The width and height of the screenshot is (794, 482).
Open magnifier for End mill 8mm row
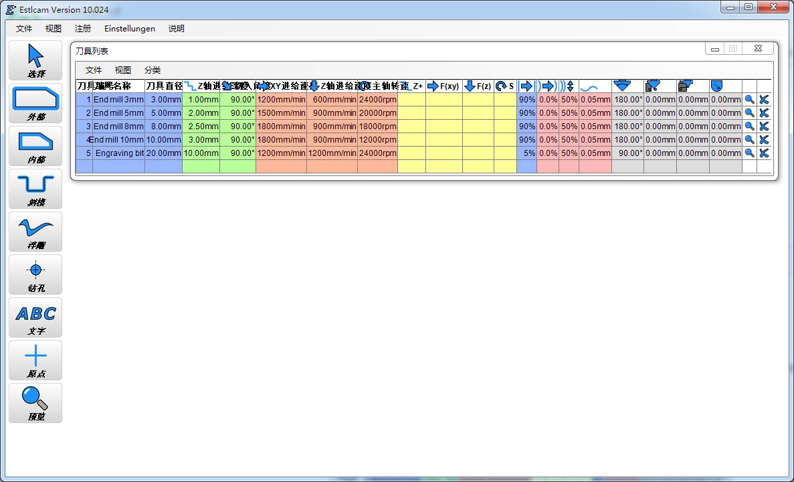pos(749,127)
